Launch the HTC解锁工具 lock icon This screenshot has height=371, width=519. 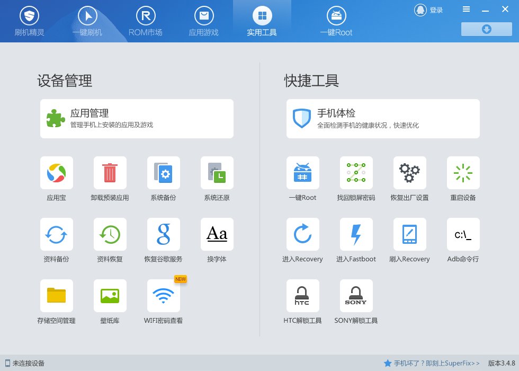(x=302, y=296)
